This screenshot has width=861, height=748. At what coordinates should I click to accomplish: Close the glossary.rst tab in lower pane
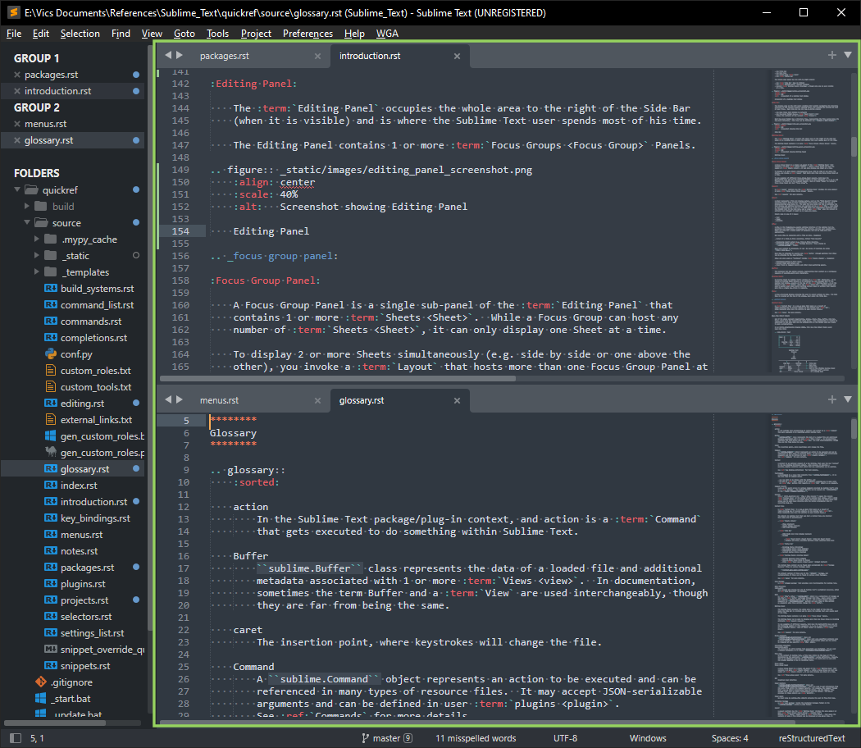(x=457, y=401)
